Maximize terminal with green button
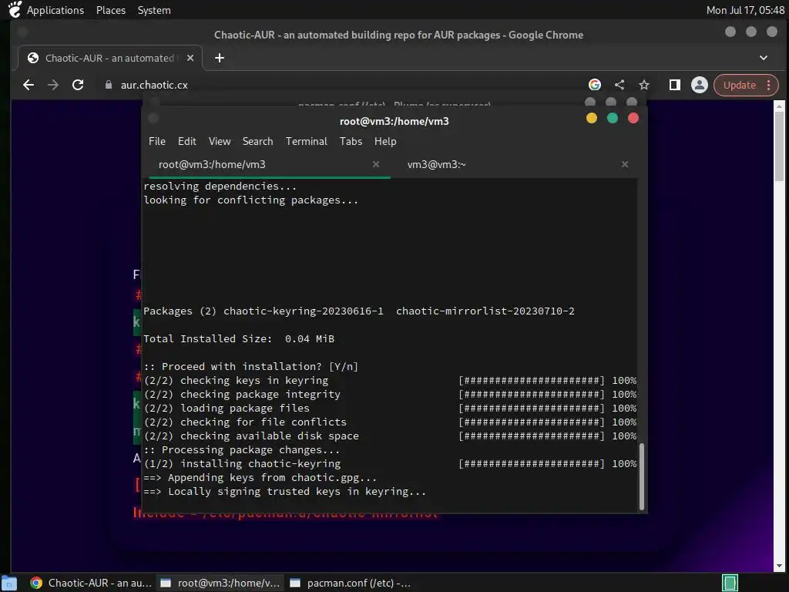The width and height of the screenshot is (789, 592). [613, 118]
